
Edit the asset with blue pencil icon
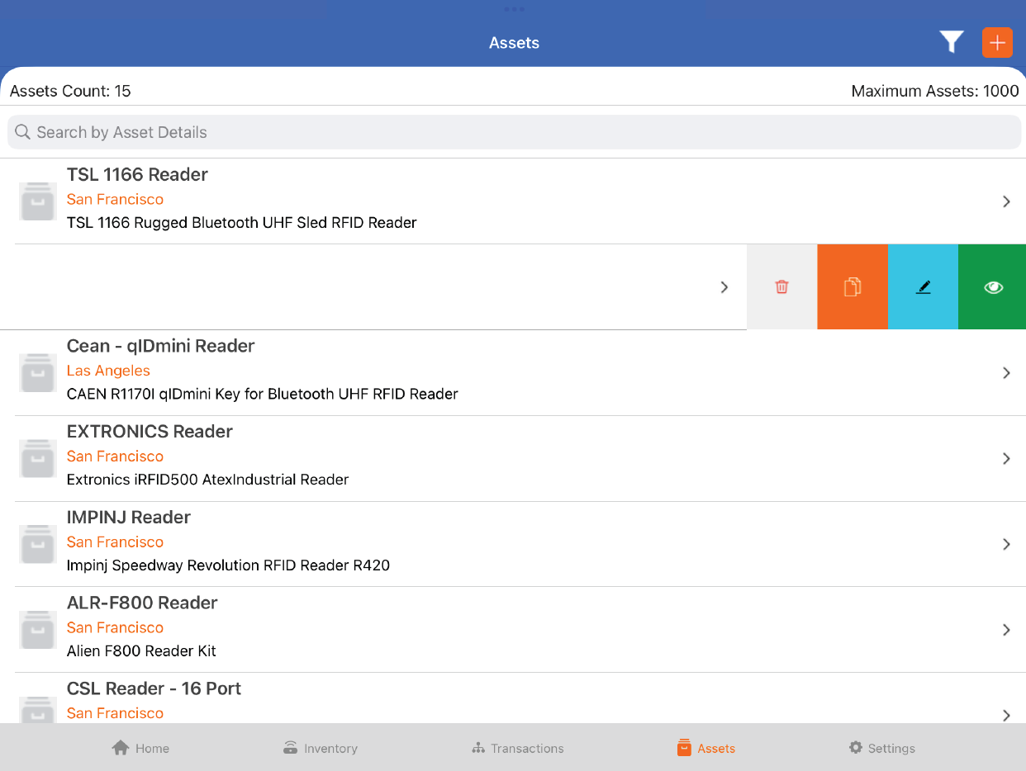click(x=923, y=287)
